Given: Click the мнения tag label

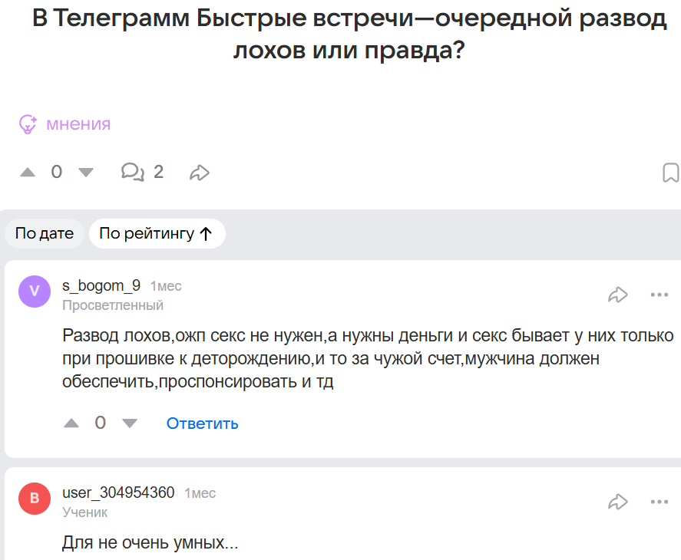Looking at the screenshot, I should [x=78, y=124].
